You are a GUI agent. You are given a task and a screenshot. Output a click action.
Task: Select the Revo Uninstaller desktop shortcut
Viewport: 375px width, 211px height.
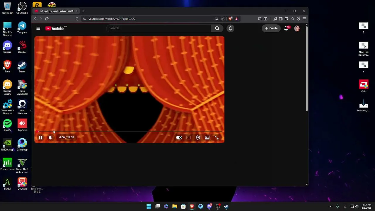(x=22, y=88)
